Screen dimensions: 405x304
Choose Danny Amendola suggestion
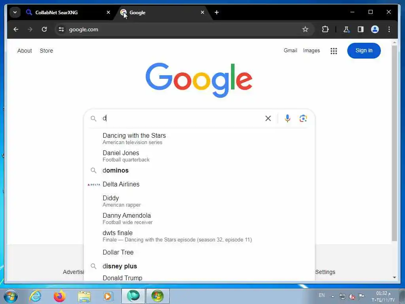click(199, 218)
